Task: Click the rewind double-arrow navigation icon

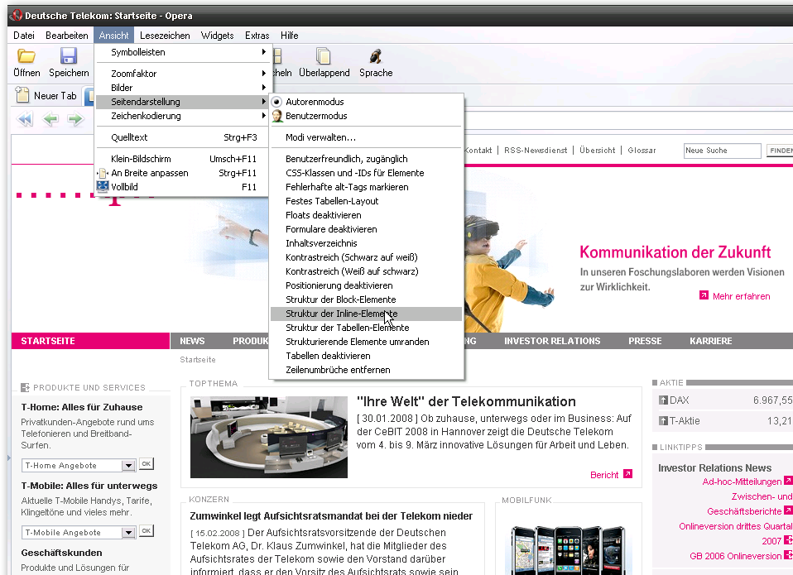Action: click(x=24, y=119)
